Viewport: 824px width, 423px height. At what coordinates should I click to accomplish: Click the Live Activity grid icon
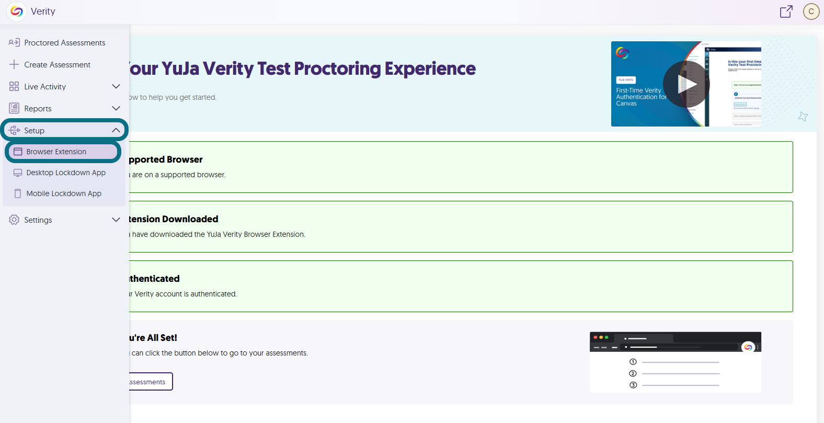click(14, 87)
